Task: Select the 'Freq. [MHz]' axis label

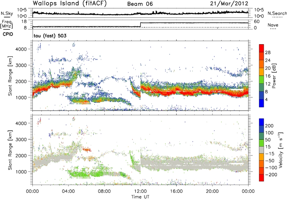Action: pyautogui.click(x=6, y=24)
